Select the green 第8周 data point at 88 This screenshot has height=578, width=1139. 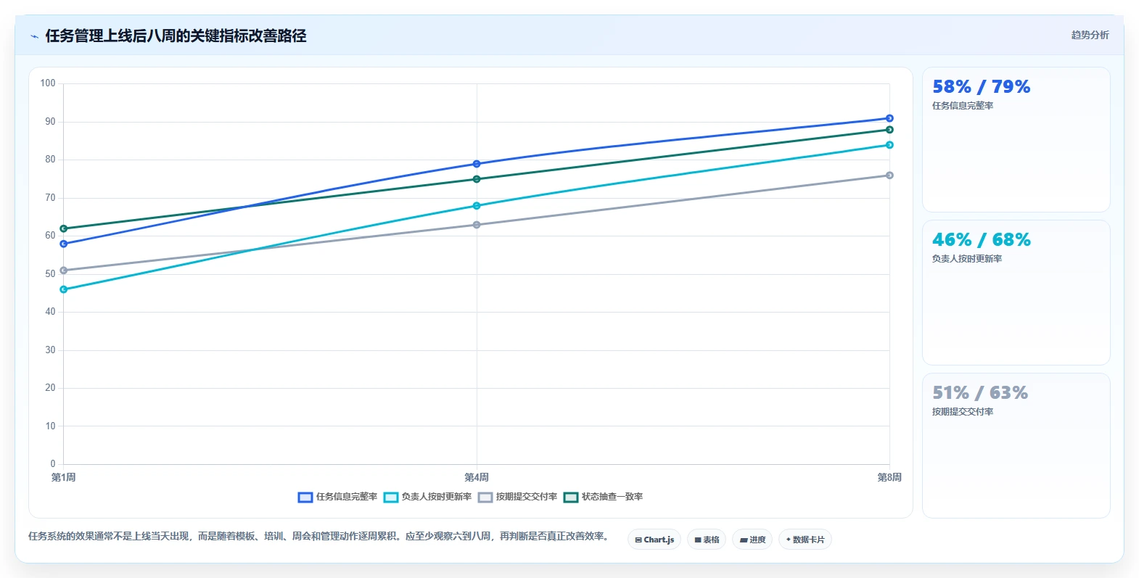pos(889,130)
